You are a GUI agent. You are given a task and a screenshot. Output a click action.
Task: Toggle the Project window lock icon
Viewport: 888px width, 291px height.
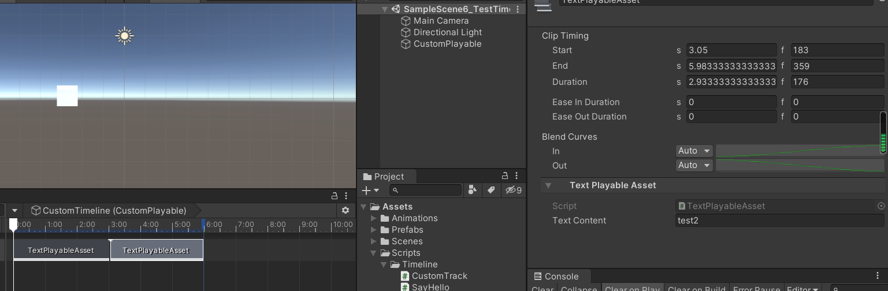tap(504, 176)
